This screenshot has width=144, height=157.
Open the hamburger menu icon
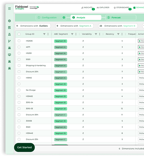(9, 8)
